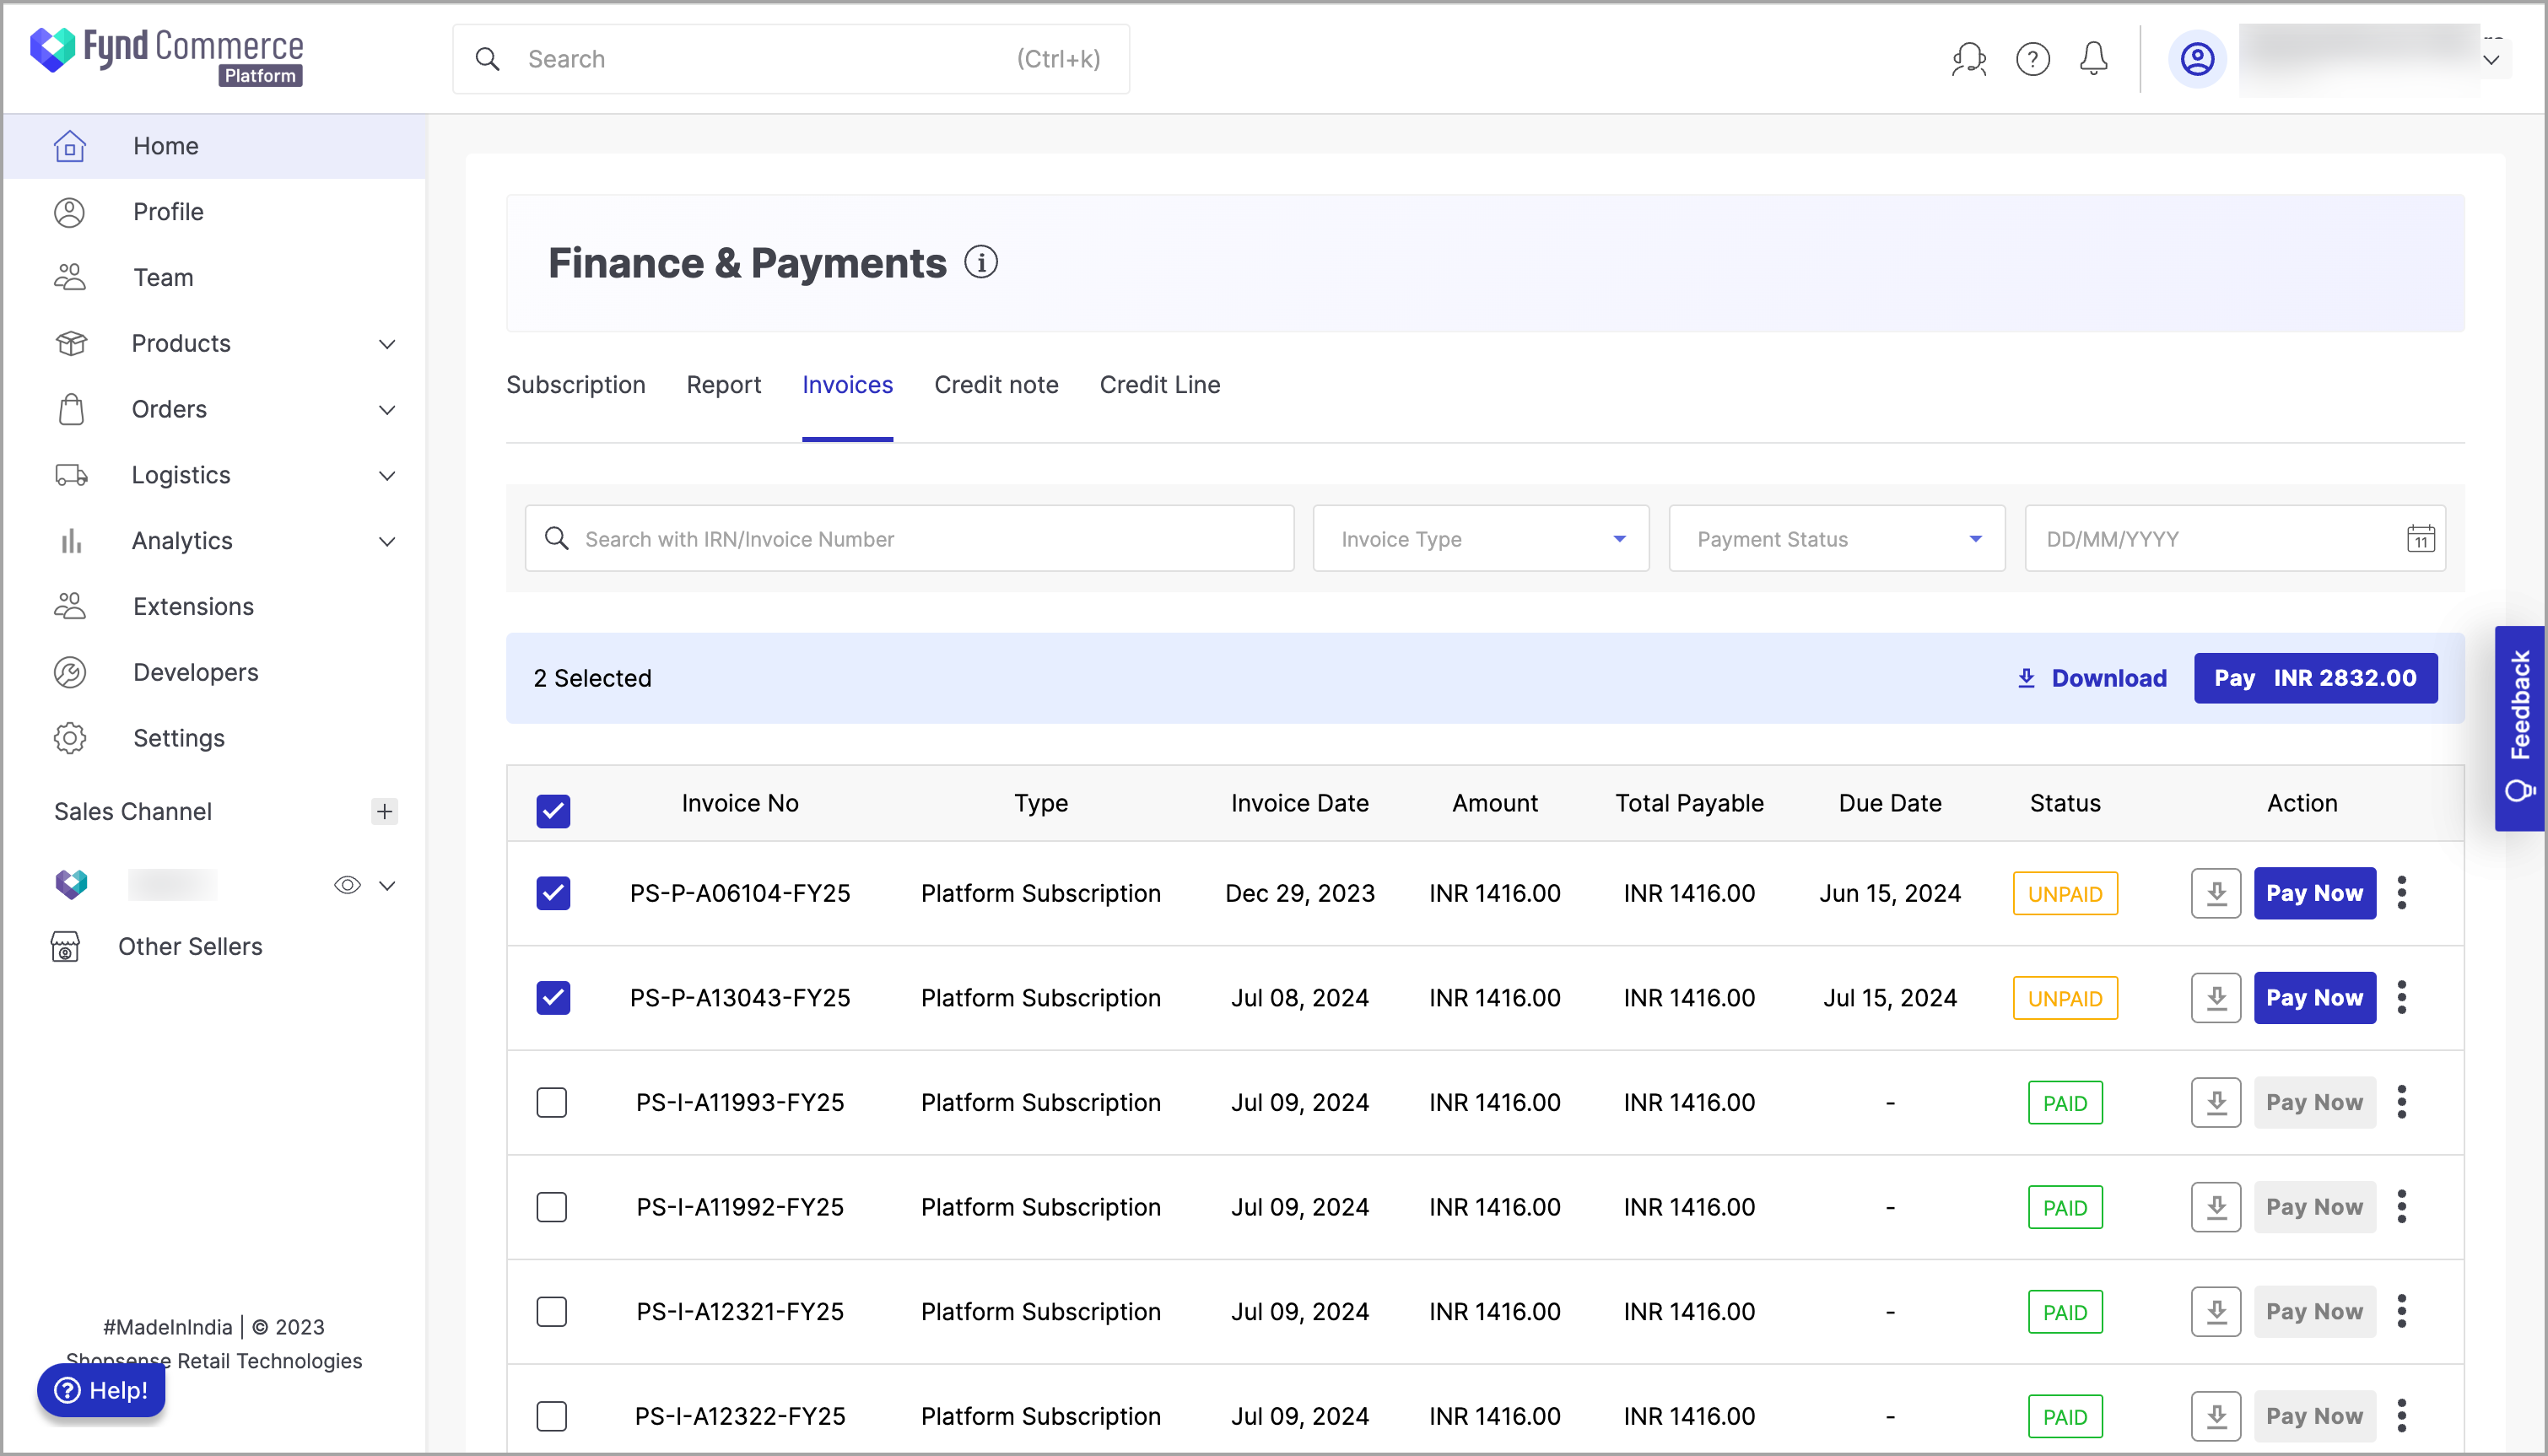Open the Help! chat button
The height and width of the screenshot is (1456, 2548).
coord(101,1390)
